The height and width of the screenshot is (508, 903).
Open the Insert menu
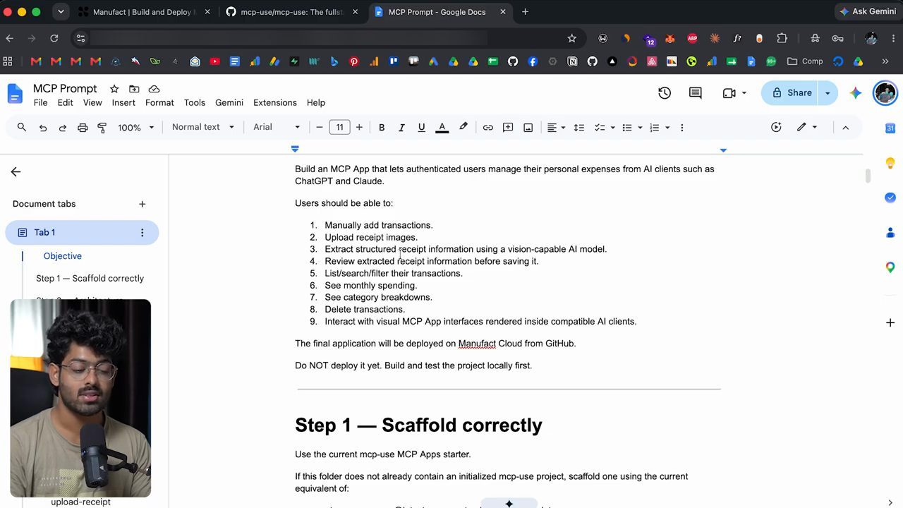pos(123,103)
